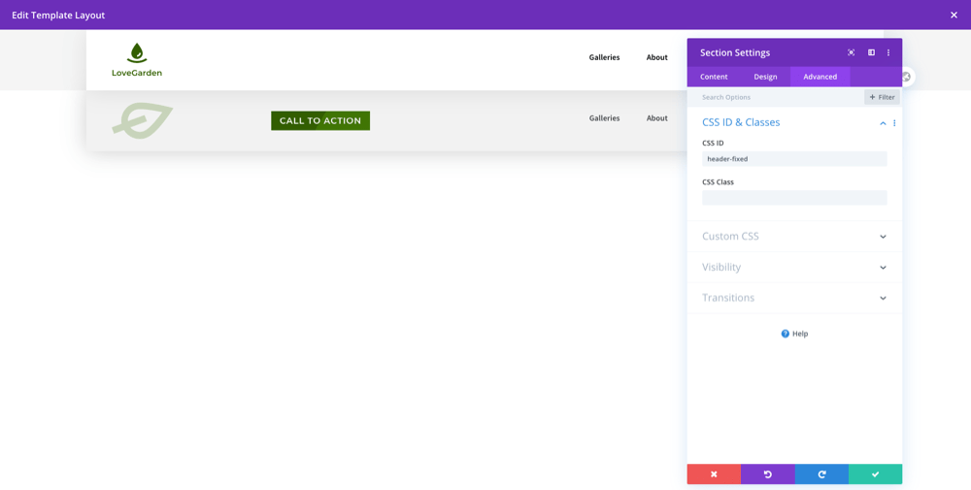Snap Section Settings panel to sidebar icon
971x490 pixels.
click(871, 52)
